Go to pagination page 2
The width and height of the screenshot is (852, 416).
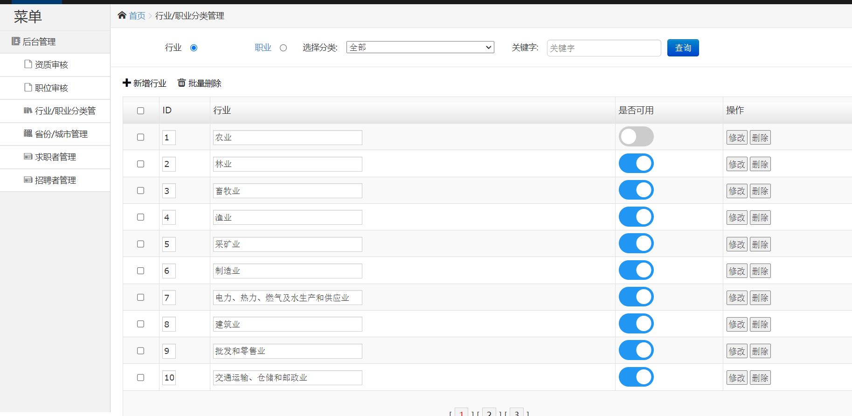[489, 413]
